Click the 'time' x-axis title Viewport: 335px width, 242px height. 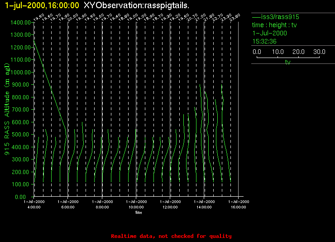[139, 213]
